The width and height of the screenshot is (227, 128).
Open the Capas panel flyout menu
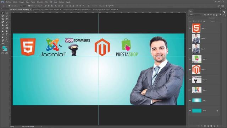click(220, 11)
